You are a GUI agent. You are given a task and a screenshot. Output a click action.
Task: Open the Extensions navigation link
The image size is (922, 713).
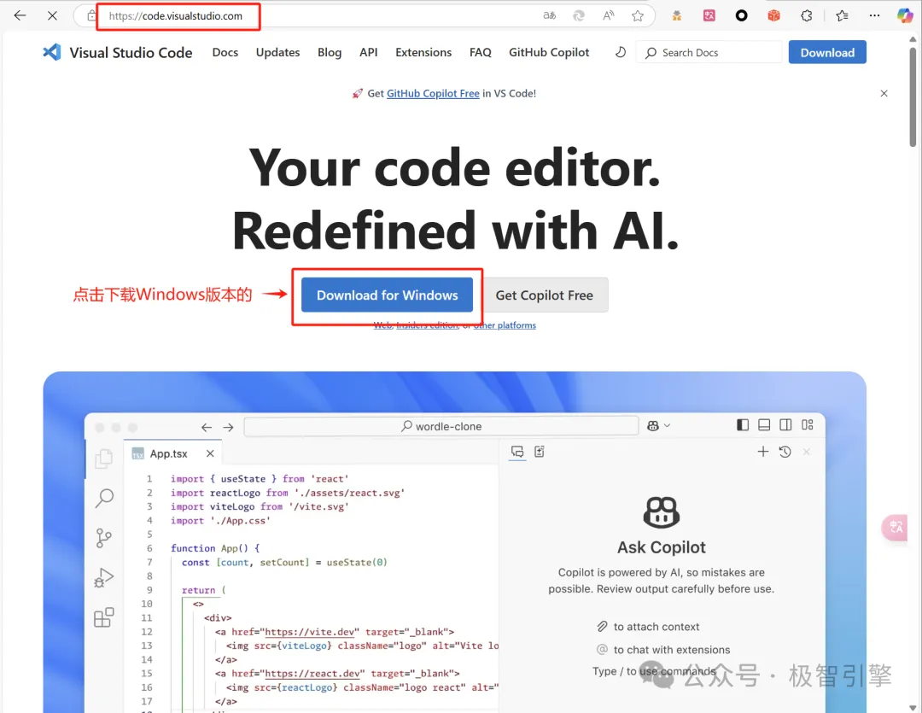click(423, 52)
